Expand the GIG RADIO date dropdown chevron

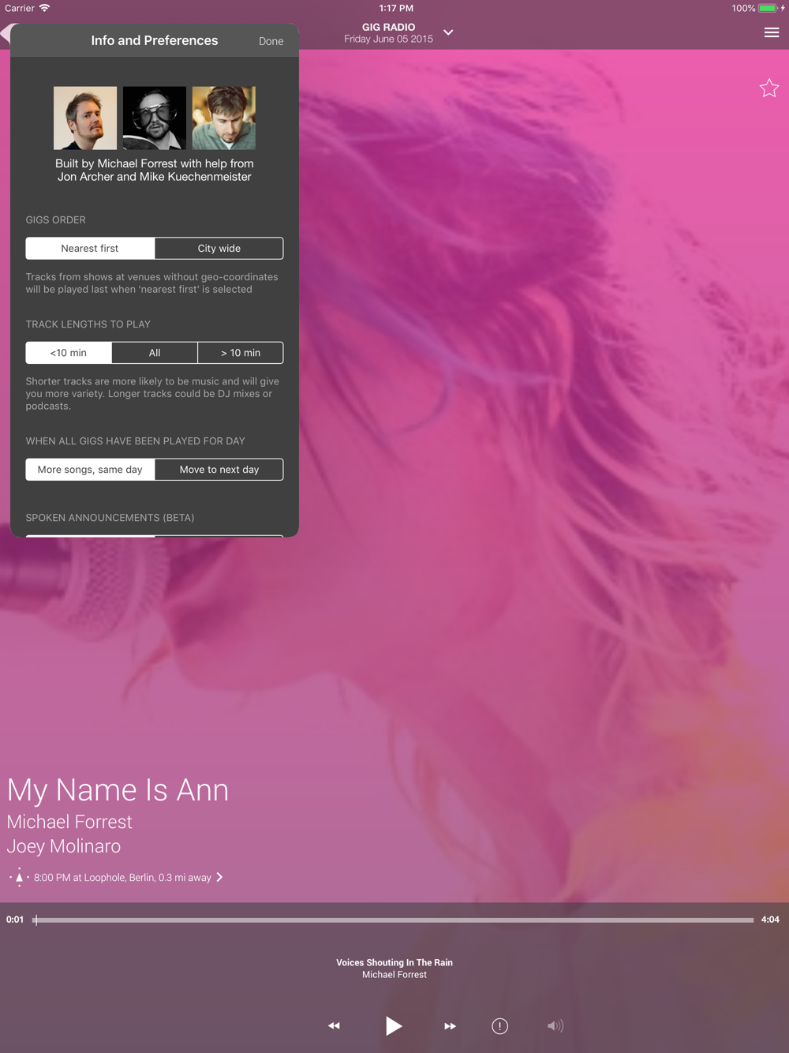pos(448,32)
